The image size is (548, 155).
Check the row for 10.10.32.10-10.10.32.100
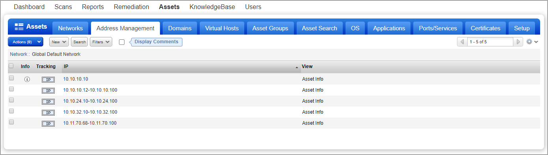click(x=11, y=111)
